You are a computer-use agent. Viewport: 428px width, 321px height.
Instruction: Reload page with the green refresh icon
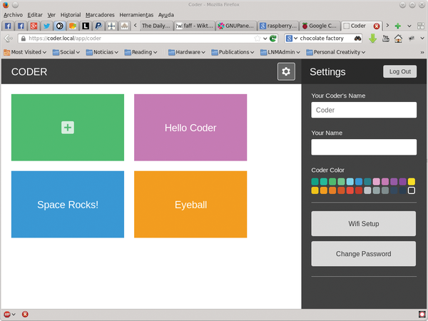pos(273,39)
